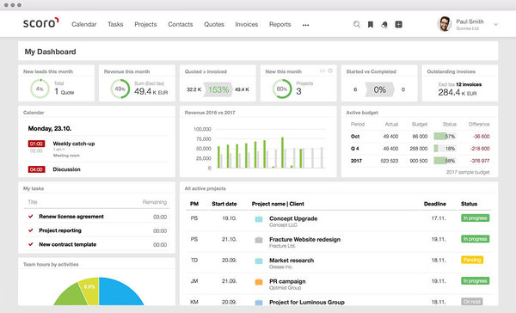Click the 2017 sample budget link
This screenshot has width=516, height=313.
(x=468, y=172)
